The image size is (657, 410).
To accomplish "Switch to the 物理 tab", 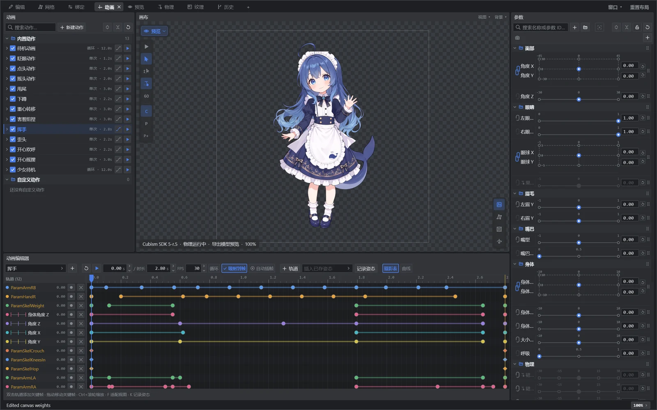I will pos(166,7).
